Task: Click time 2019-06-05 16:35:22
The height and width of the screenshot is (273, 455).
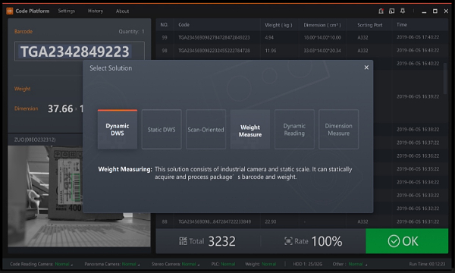Action: (418, 169)
